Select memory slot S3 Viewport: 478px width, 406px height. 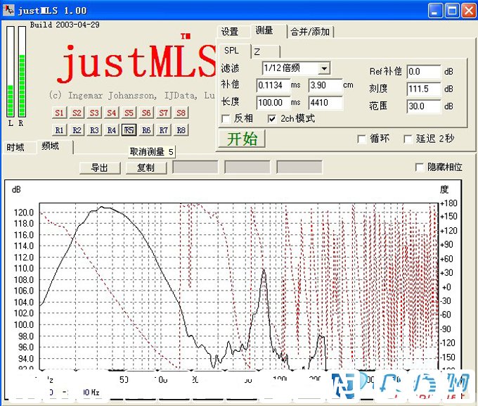coord(94,113)
